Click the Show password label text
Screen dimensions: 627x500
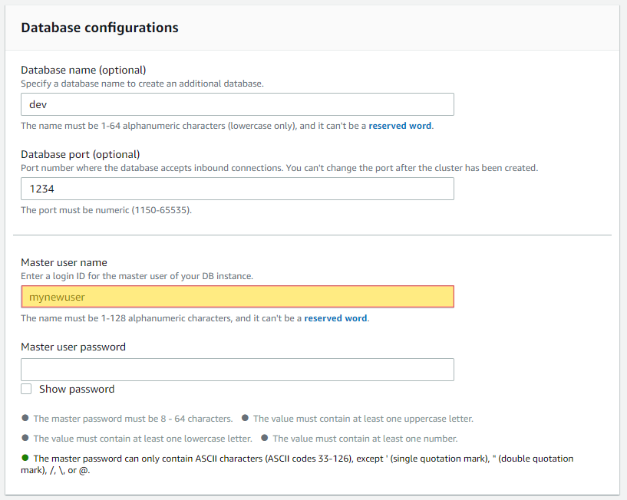[x=77, y=389]
